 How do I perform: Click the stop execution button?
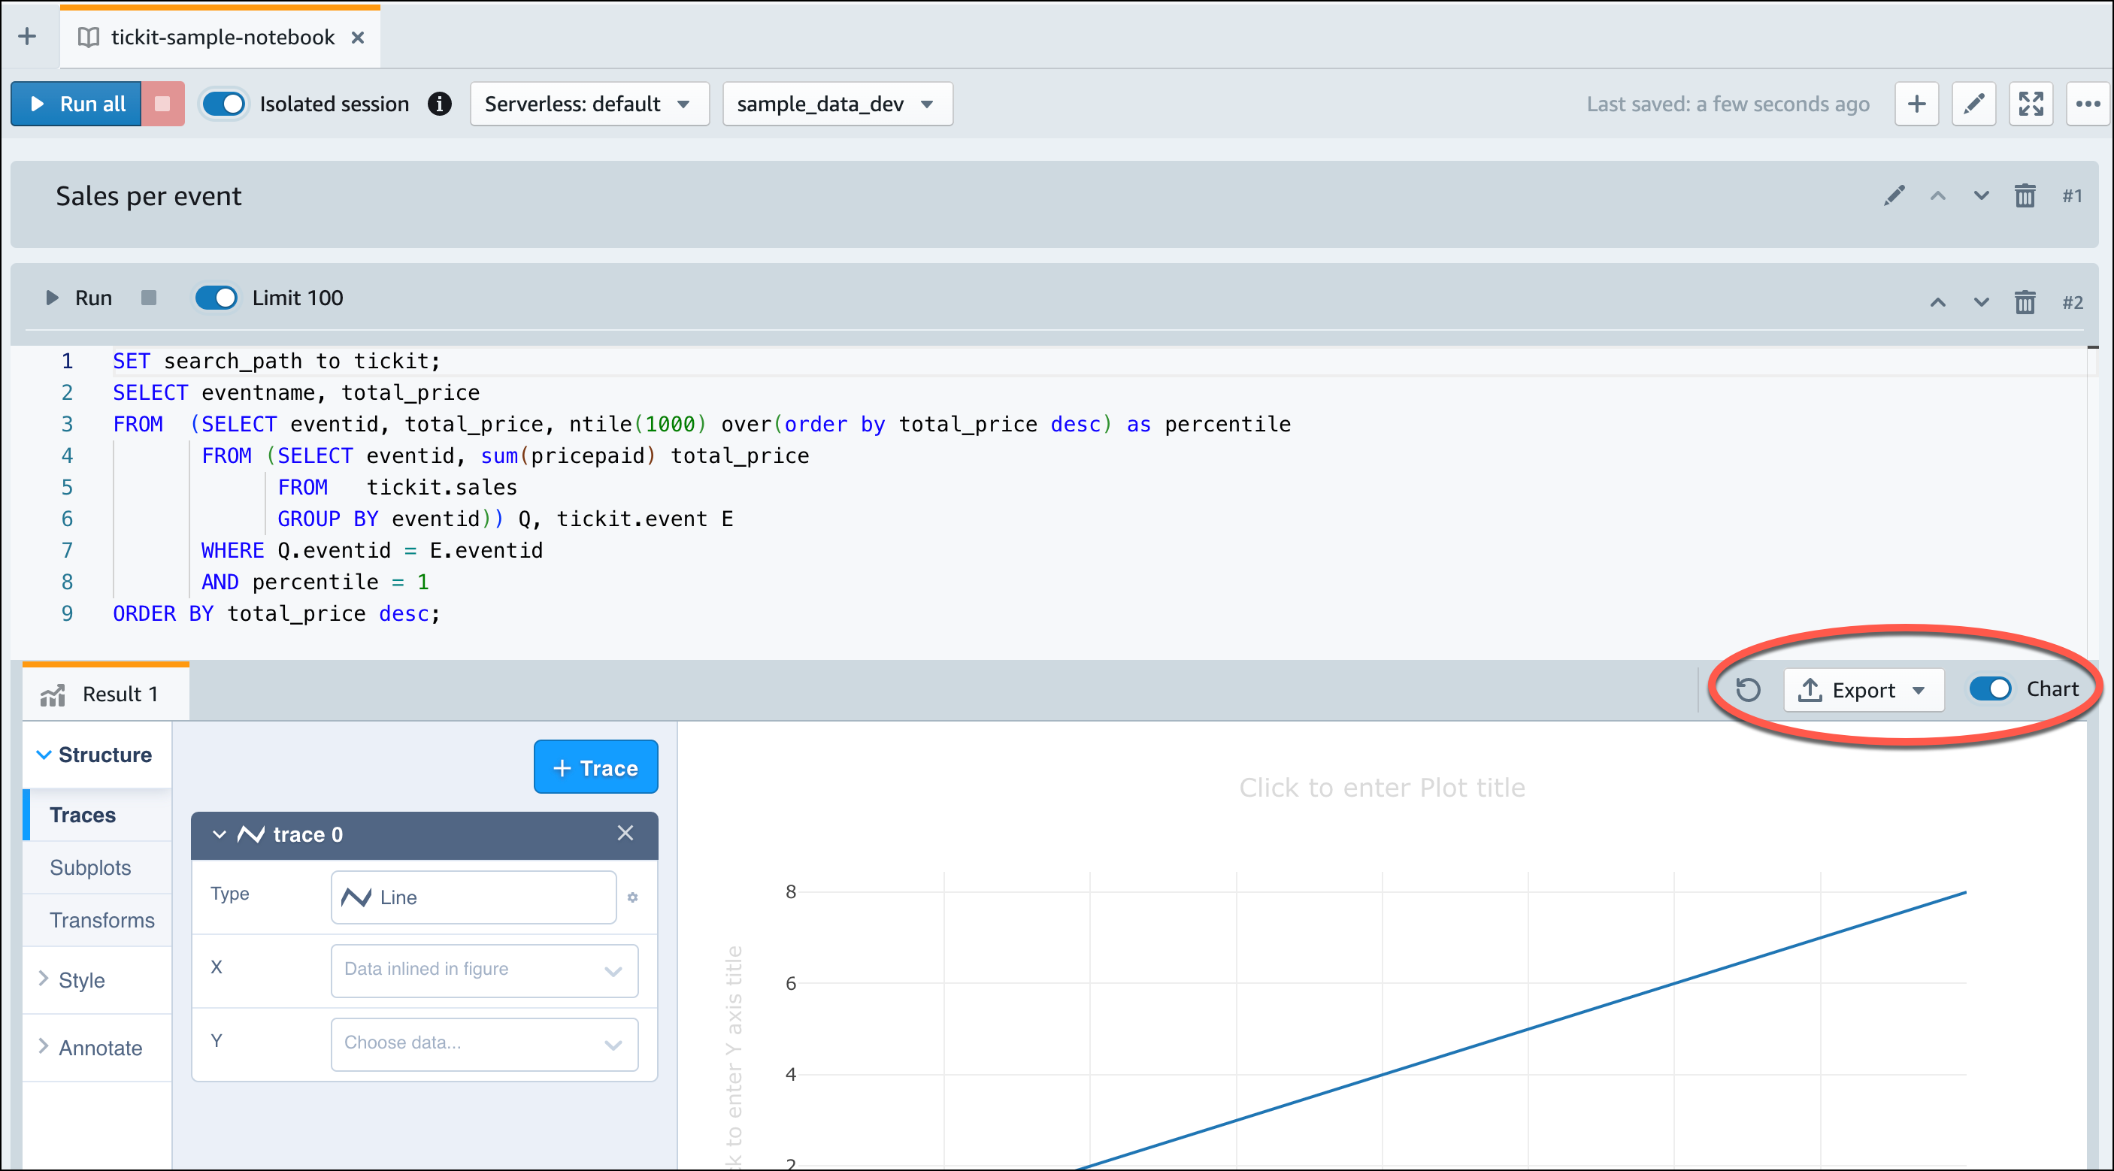pyautogui.click(x=162, y=104)
